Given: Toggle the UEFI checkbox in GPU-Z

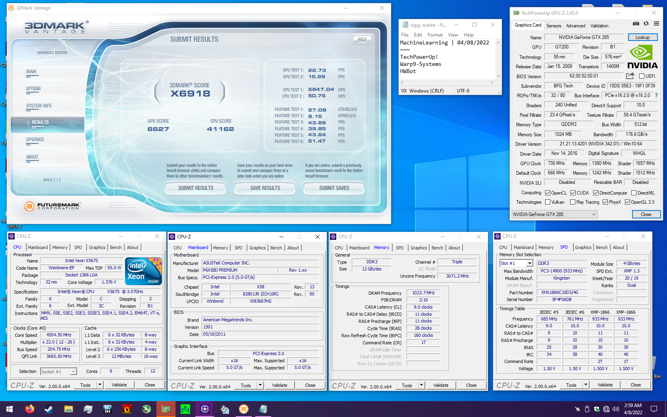Looking at the screenshot, I should [642, 76].
